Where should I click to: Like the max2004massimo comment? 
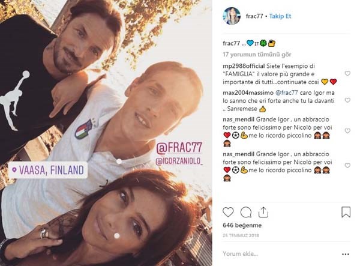point(347,100)
